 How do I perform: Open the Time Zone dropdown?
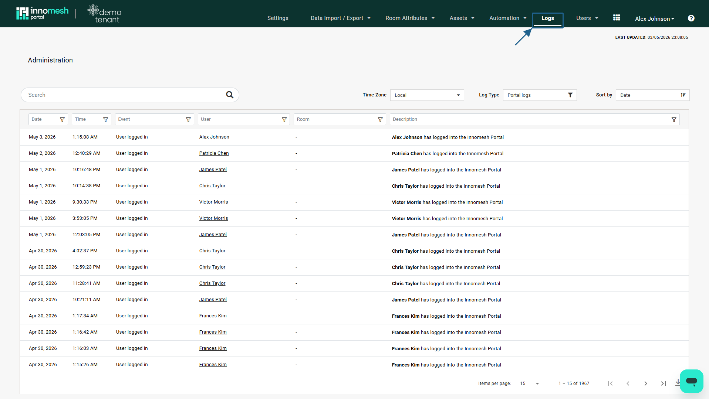(x=427, y=95)
